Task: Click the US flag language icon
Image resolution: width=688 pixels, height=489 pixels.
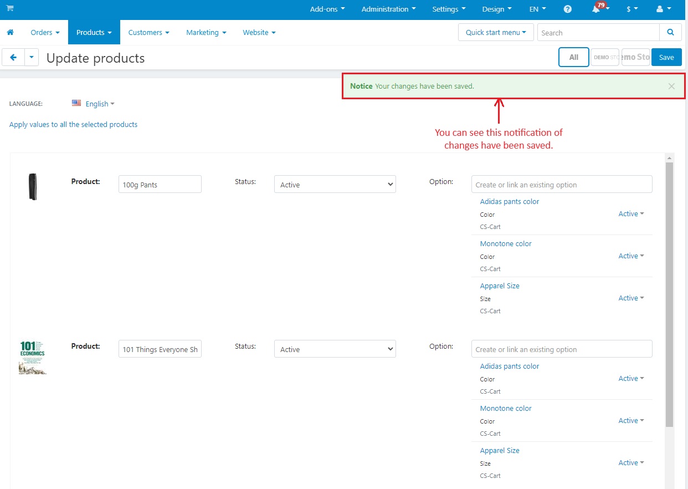Action: (x=76, y=103)
